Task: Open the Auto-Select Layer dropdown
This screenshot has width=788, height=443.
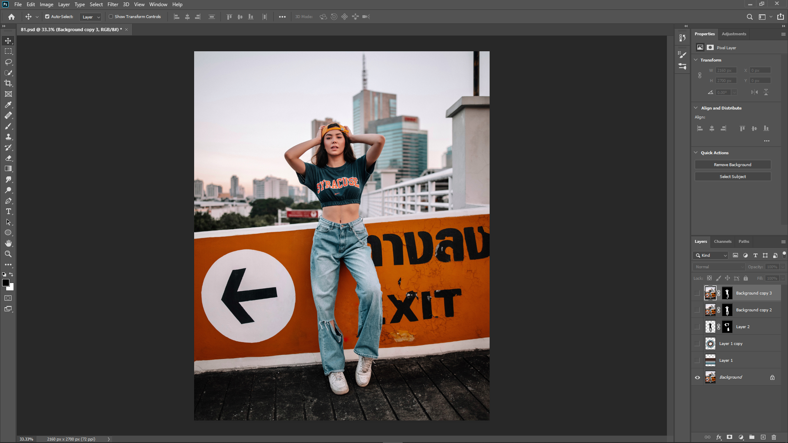Action: click(x=91, y=17)
